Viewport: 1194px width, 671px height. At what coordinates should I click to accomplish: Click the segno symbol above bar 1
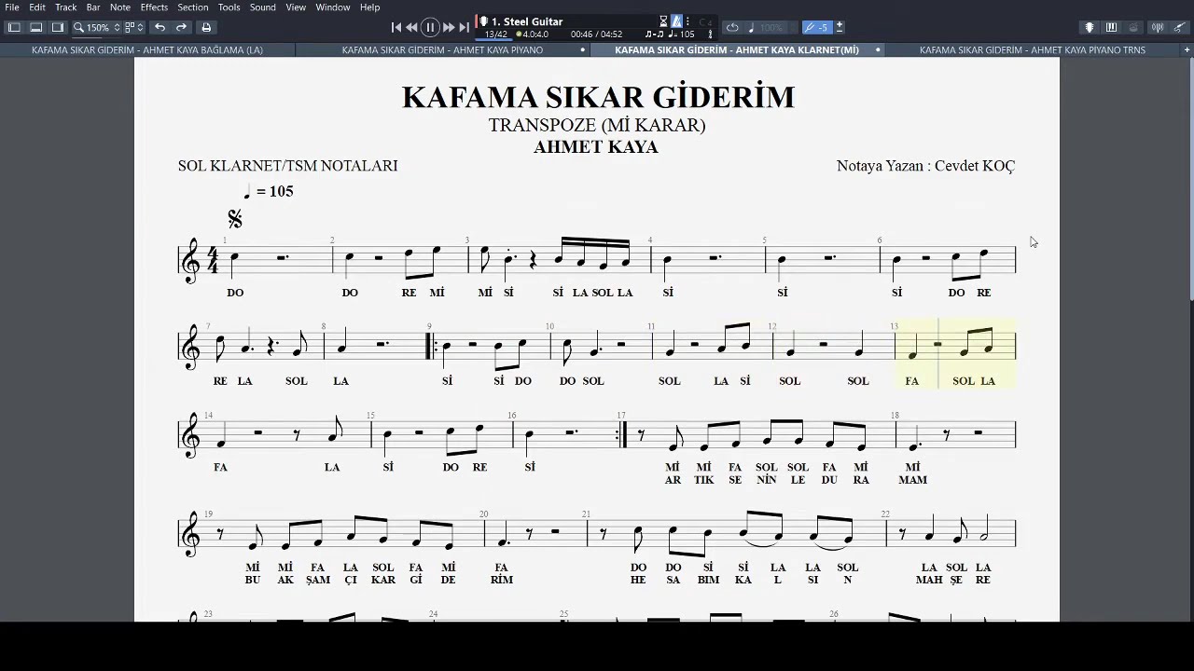pos(235,219)
